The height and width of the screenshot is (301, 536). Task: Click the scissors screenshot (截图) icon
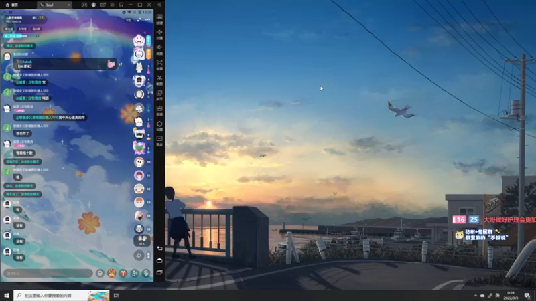159,80
